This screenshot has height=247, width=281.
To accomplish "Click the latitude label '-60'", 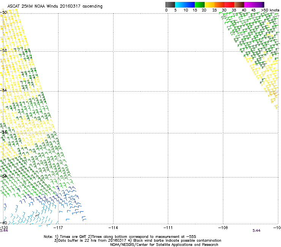I will (3, 223).
